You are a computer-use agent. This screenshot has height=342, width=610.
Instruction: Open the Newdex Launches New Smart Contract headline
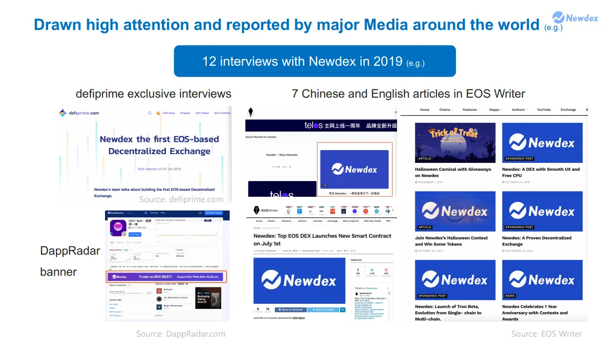click(322, 239)
